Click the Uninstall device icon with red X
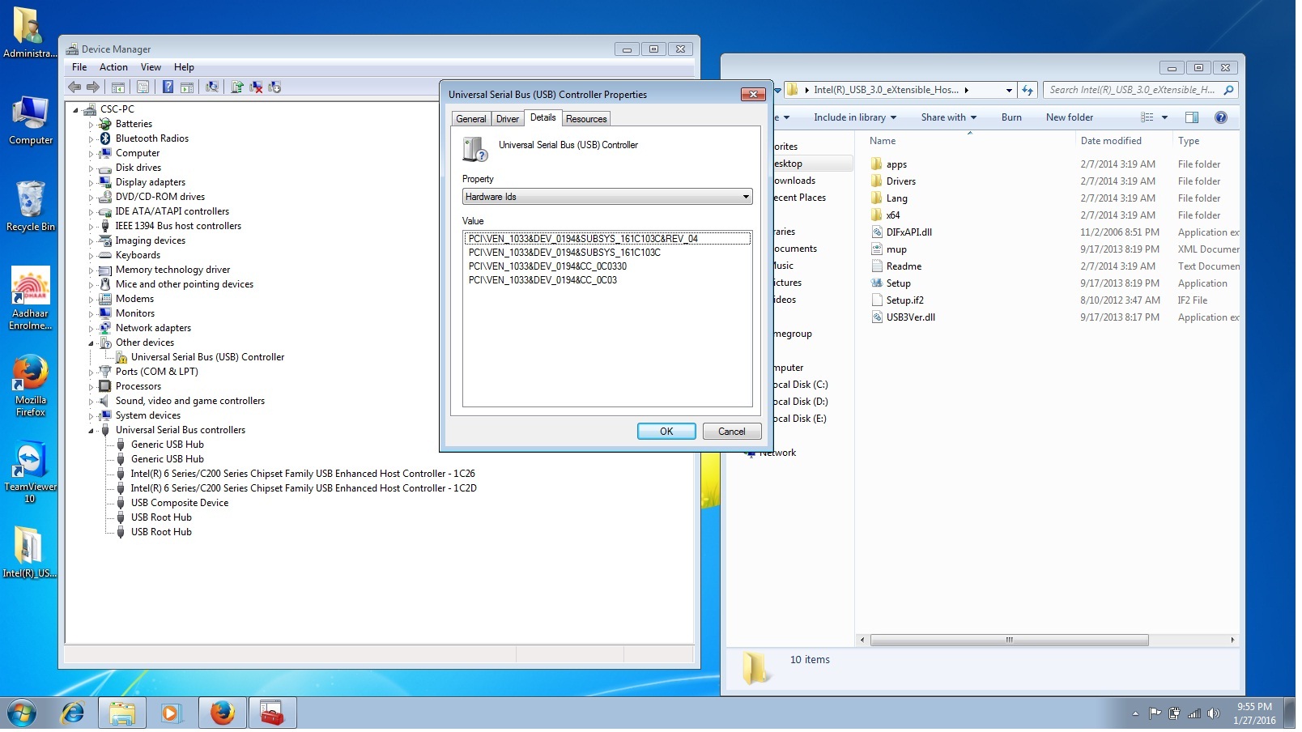1302x732 pixels. click(x=256, y=87)
